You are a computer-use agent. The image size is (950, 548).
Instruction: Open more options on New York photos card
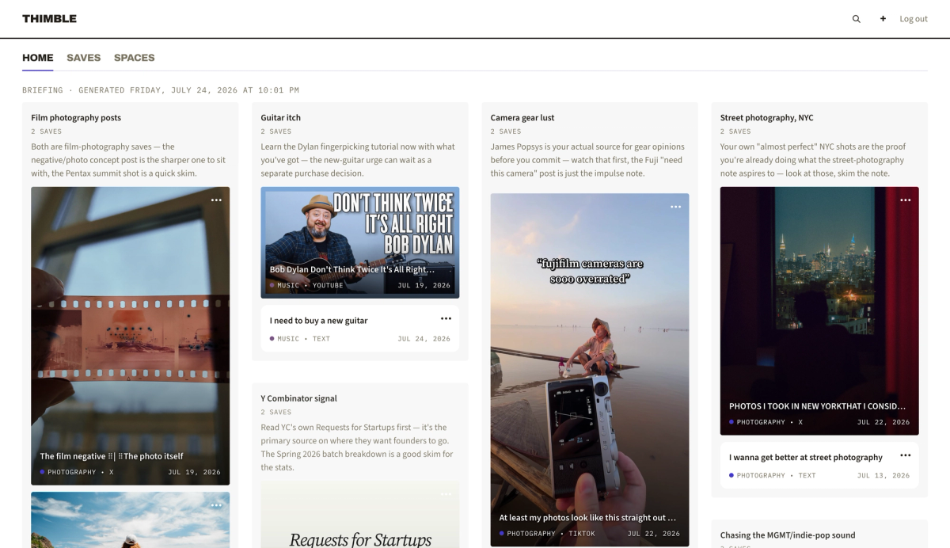(x=905, y=200)
